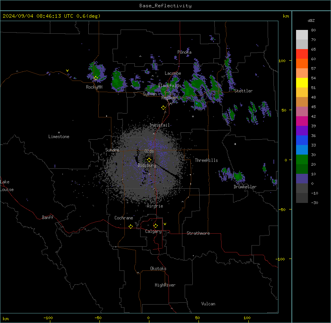Click the yellow v marker east of Calgary
The width and height of the screenshot is (331, 323).
tap(165, 224)
